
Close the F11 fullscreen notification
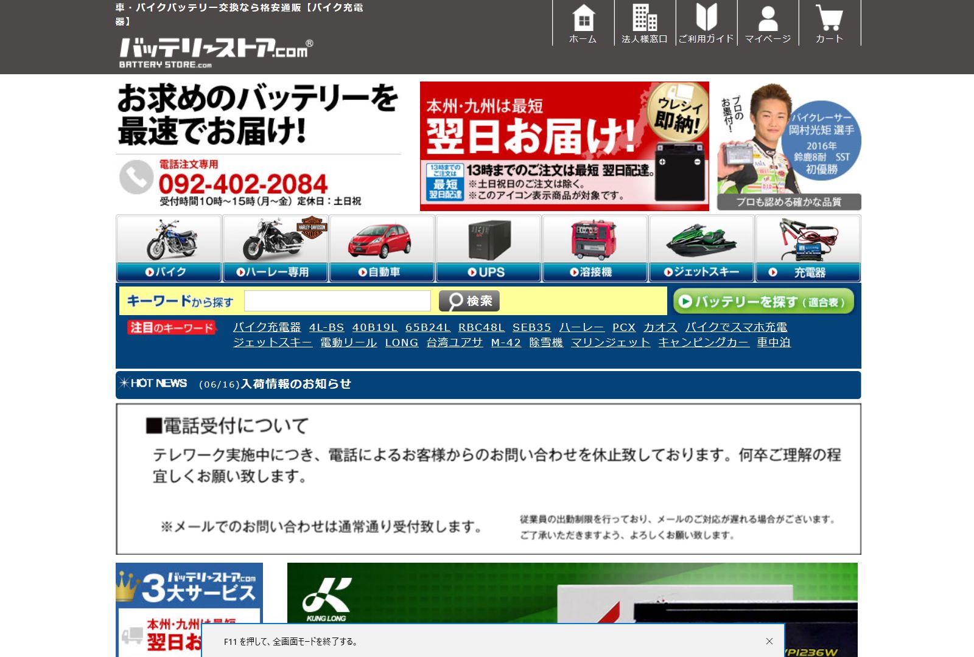769,641
